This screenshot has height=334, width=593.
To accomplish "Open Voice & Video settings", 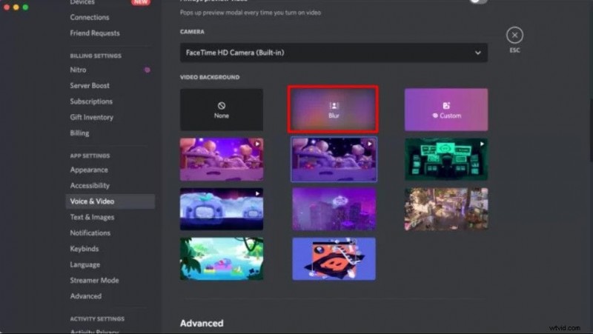I will pos(92,201).
